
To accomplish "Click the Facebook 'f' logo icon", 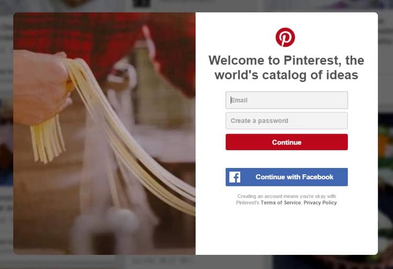I will (235, 177).
